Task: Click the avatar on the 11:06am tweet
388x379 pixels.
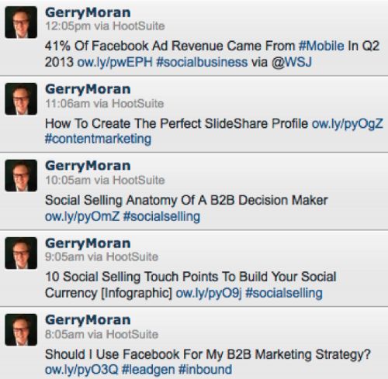Action: 21,99
